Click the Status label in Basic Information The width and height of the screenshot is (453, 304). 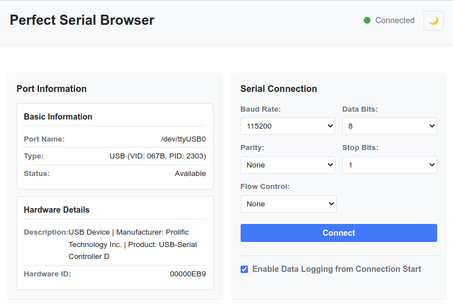[x=37, y=173]
